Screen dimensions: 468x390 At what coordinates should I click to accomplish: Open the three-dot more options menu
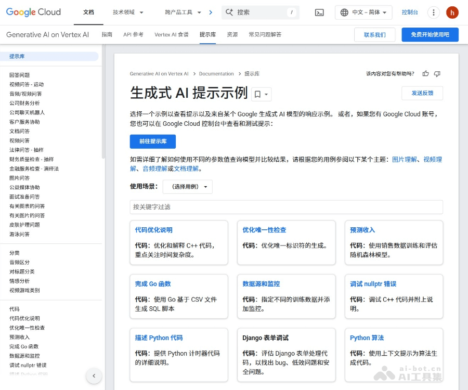click(x=434, y=12)
